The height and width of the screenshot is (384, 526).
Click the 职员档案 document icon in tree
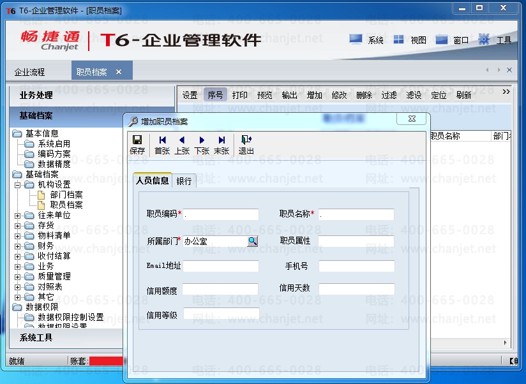(x=41, y=205)
